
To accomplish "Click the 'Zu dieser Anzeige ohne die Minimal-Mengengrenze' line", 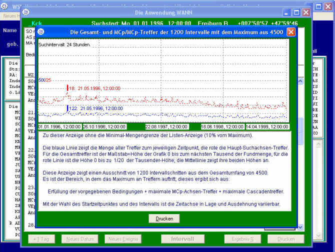I will (x=147, y=135).
